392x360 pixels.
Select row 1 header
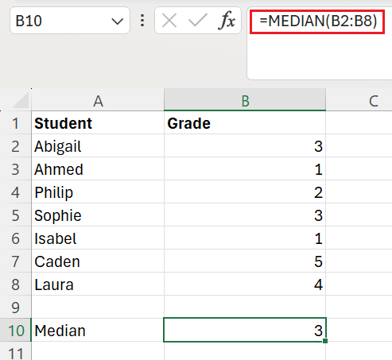(x=16, y=123)
